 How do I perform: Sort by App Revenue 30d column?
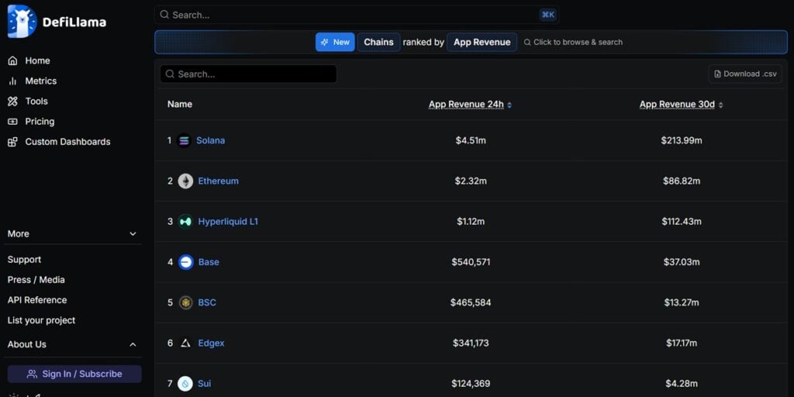point(681,105)
